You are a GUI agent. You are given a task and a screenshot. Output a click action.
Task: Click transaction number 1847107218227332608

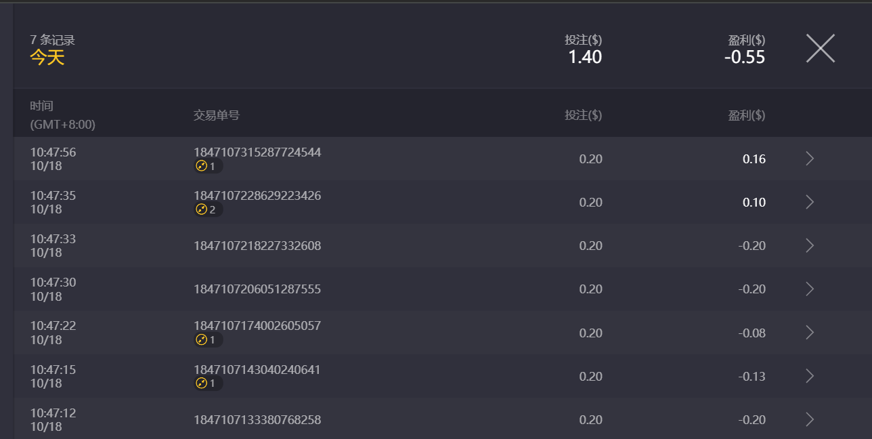[x=257, y=245]
